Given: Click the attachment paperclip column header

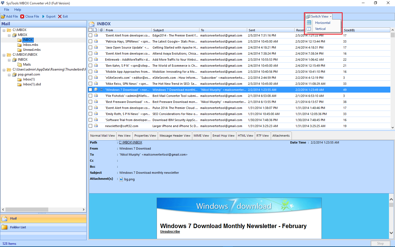Looking at the screenshot, I should point(101,30).
